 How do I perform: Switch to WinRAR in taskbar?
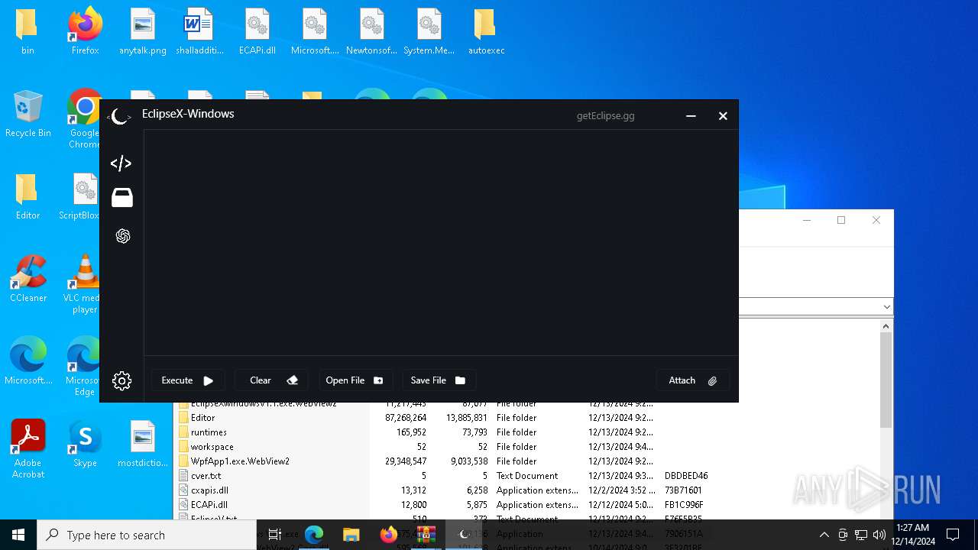click(426, 535)
